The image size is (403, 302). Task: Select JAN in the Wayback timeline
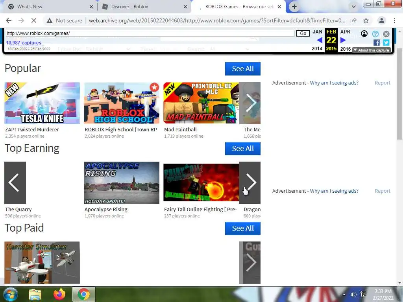[x=317, y=32]
